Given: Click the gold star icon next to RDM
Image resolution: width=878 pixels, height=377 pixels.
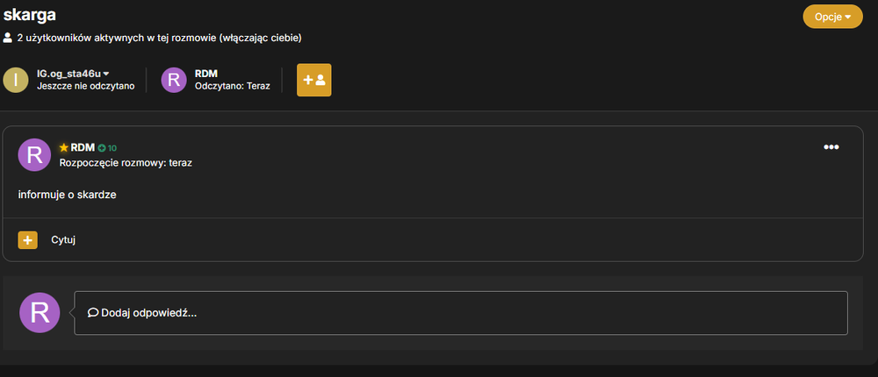Looking at the screenshot, I should pos(64,147).
